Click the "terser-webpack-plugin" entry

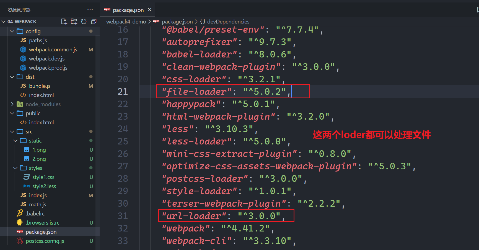[x=224, y=203]
